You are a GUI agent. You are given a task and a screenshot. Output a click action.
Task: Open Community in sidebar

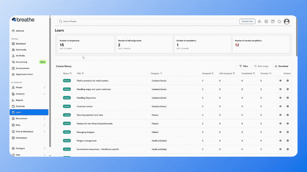[29, 50]
